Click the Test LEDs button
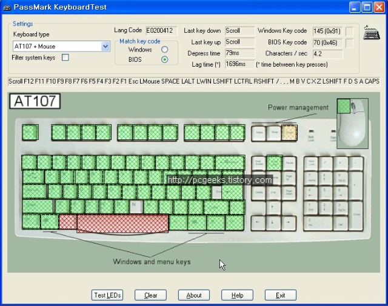This screenshot has width=388, height=306. click(x=107, y=295)
